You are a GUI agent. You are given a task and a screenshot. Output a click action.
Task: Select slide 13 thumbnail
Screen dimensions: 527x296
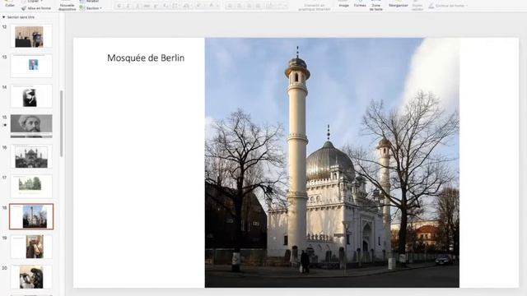point(31,66)
